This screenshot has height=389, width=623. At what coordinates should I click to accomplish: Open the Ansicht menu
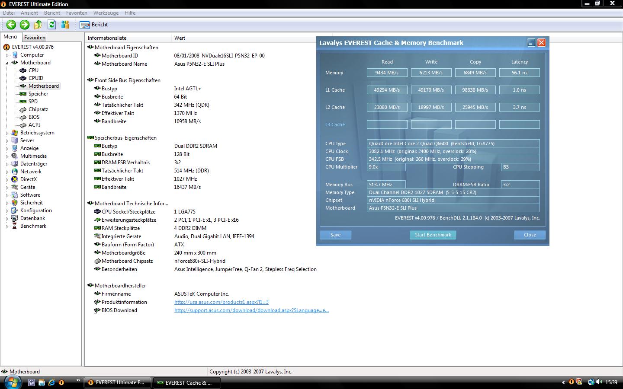tap(29, 13)
